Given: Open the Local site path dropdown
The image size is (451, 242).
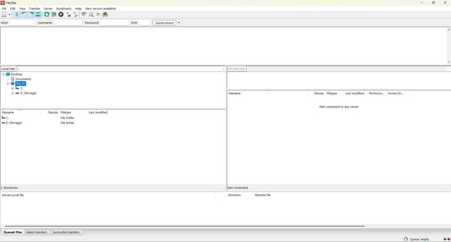Looking at the screenshot, I should pyautogui.click(x=223, y=69).
